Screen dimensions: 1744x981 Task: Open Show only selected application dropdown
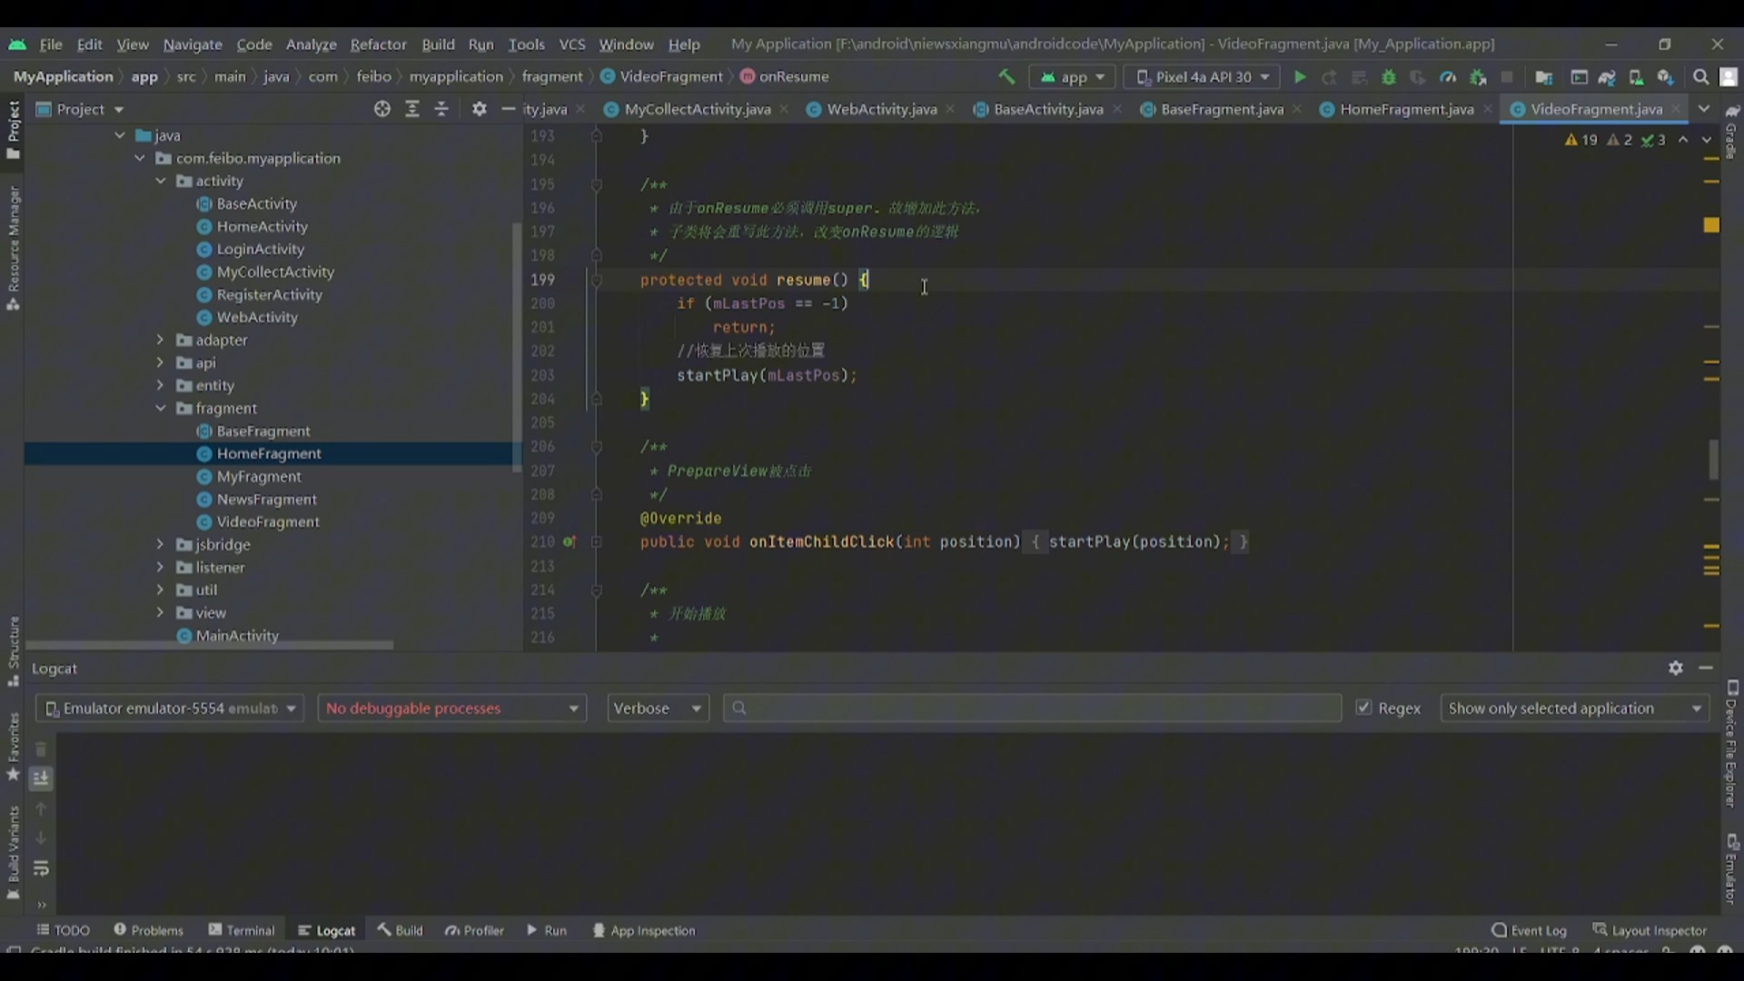pos(1574,708)
